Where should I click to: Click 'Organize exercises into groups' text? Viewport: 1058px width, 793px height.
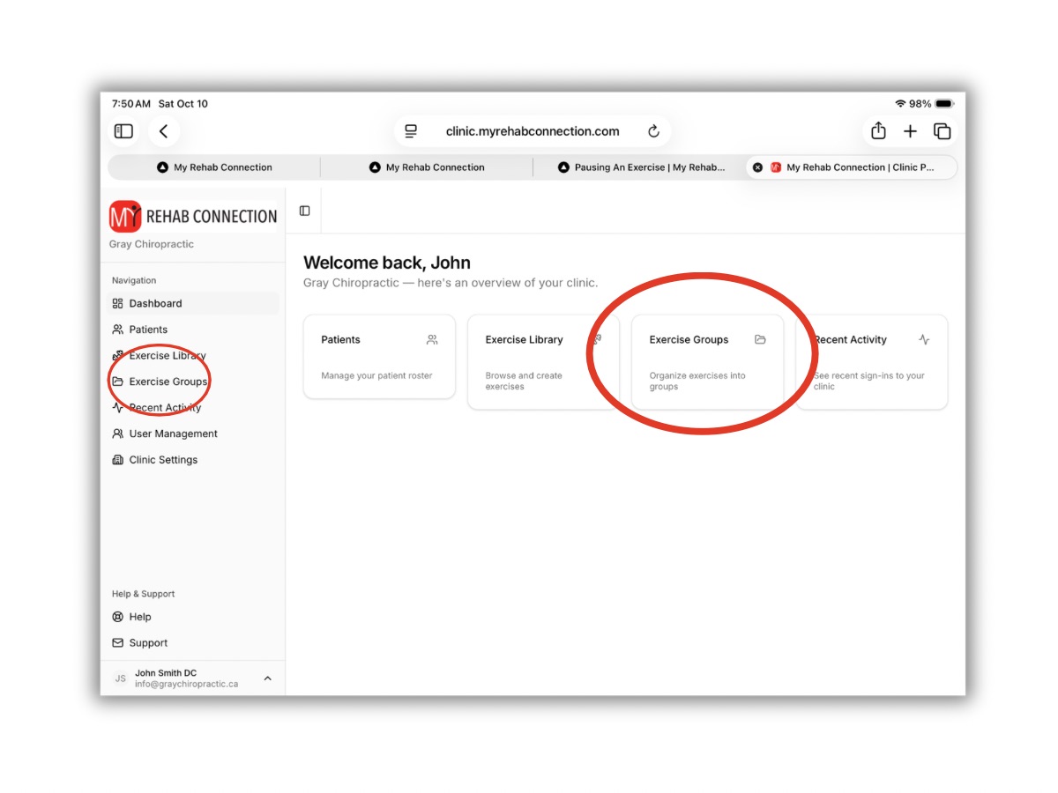click(697, 381)
